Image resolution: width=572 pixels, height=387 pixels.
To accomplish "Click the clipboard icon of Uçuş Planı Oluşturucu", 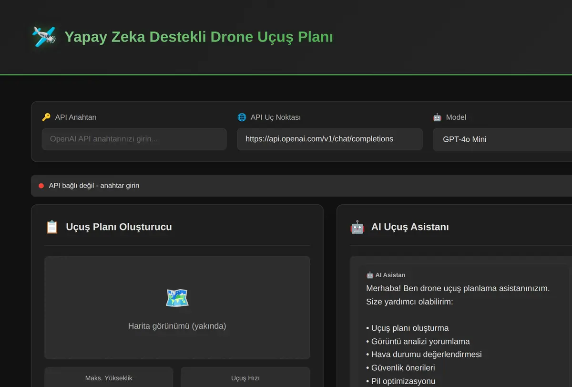I will 52,227.
